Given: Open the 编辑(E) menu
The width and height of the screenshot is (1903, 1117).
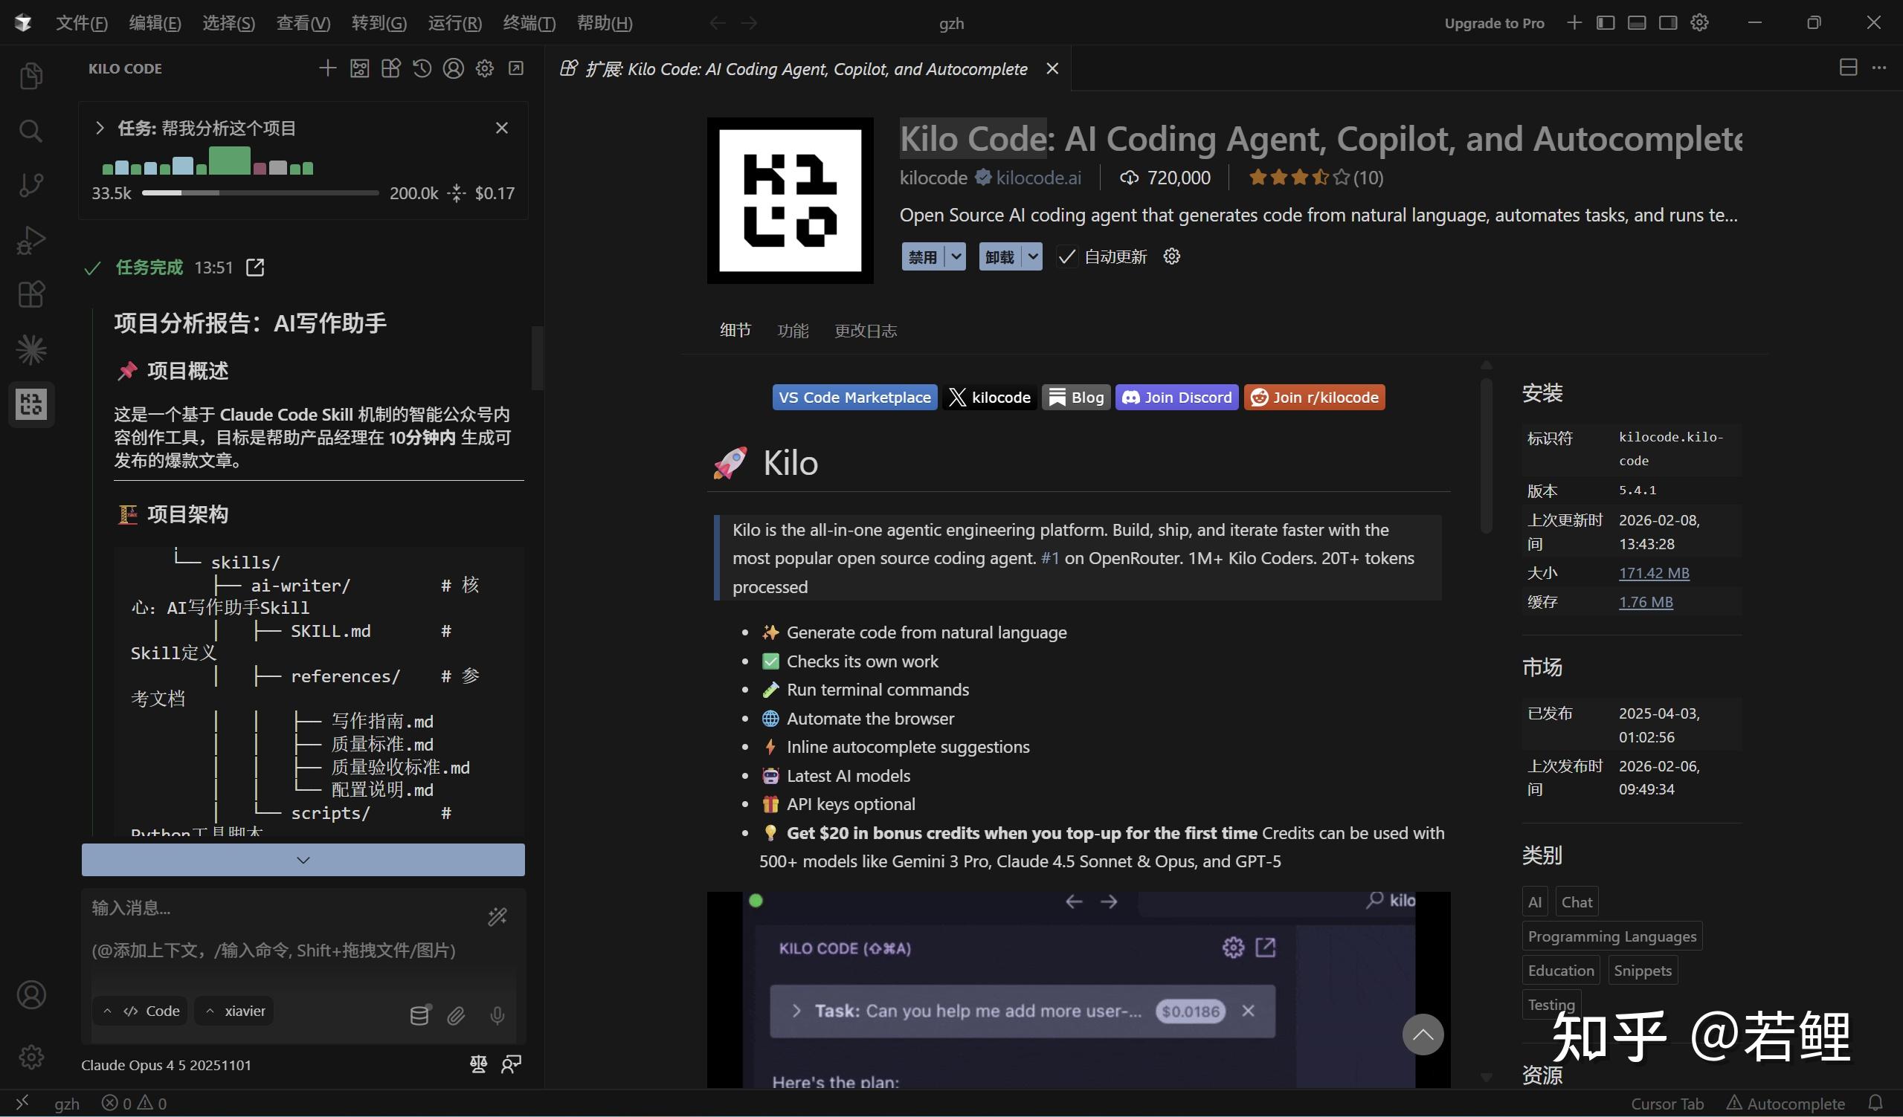Looking at the screenshot, I should pos(155,22).
